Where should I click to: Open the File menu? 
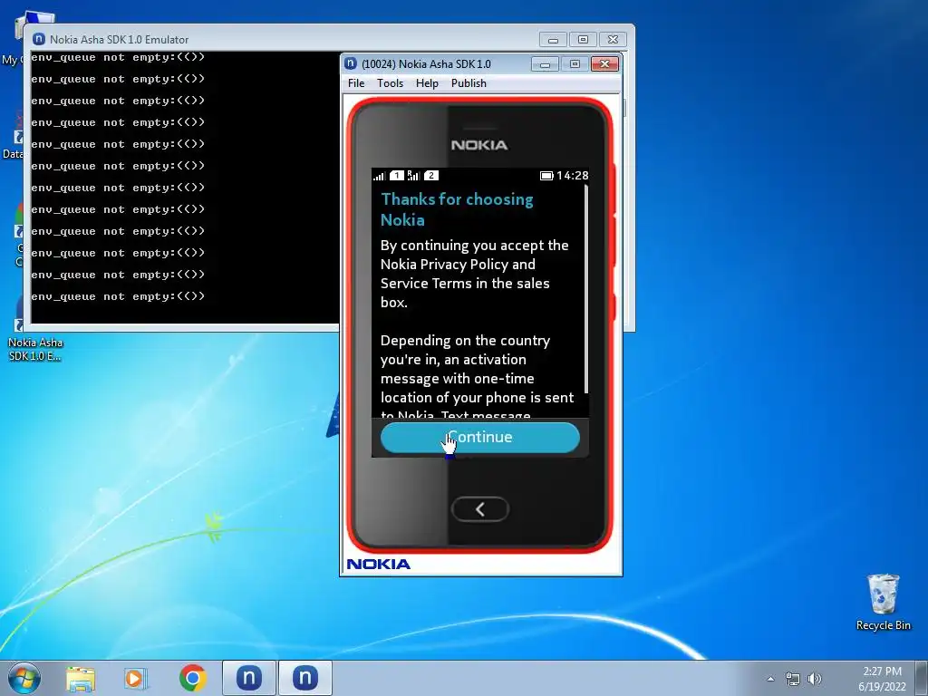pos(356,83)
